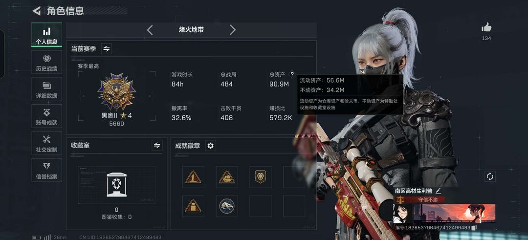
Task: Click the collection room display case
Action: click(x=116, y=184)
